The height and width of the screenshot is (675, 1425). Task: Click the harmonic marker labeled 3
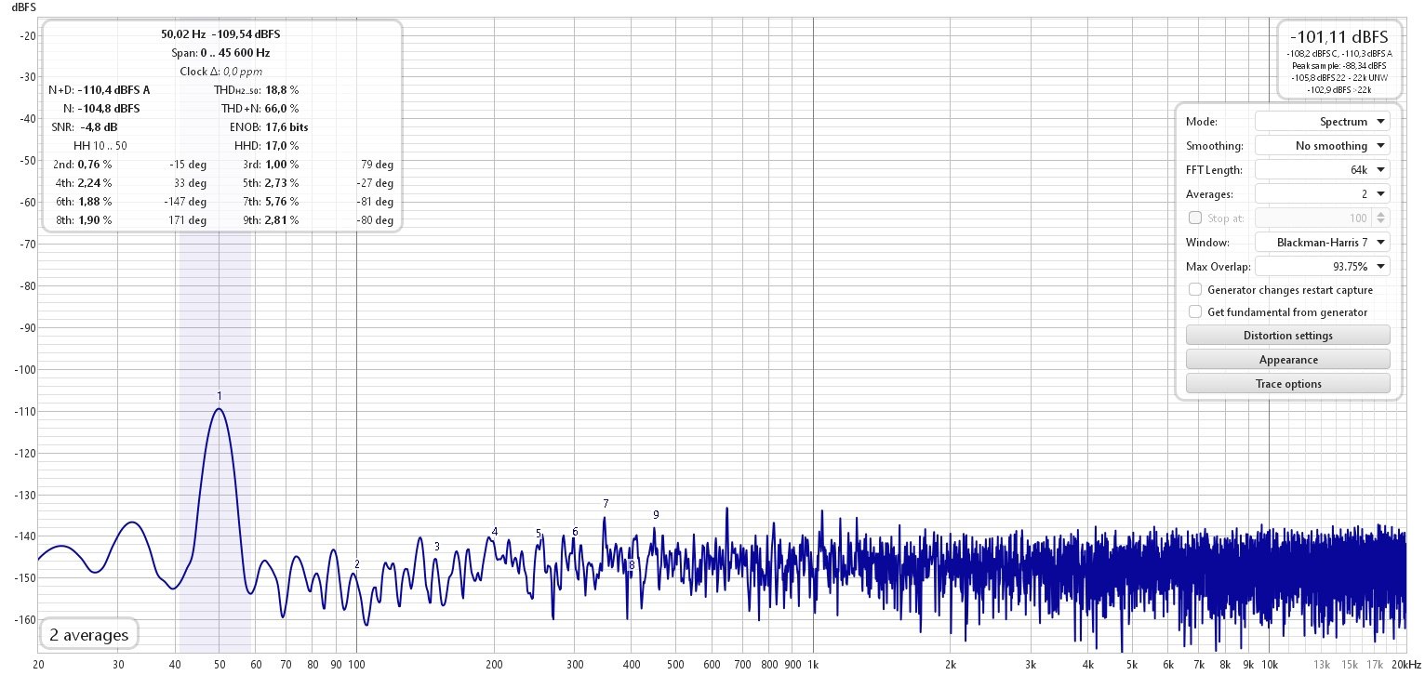pyautogui.click(x=437, y=547)
